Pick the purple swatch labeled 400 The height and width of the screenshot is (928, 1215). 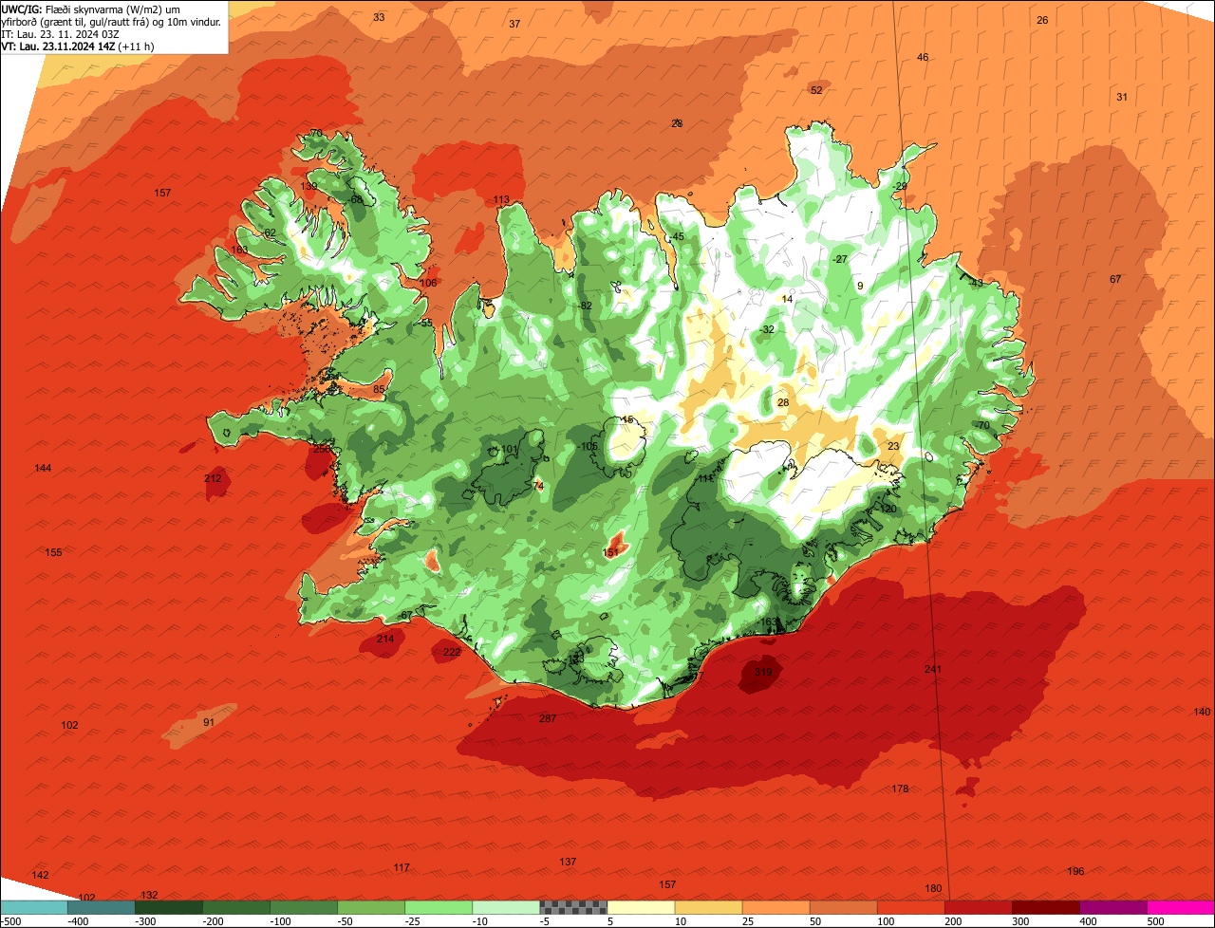[x=1112, y=907]
